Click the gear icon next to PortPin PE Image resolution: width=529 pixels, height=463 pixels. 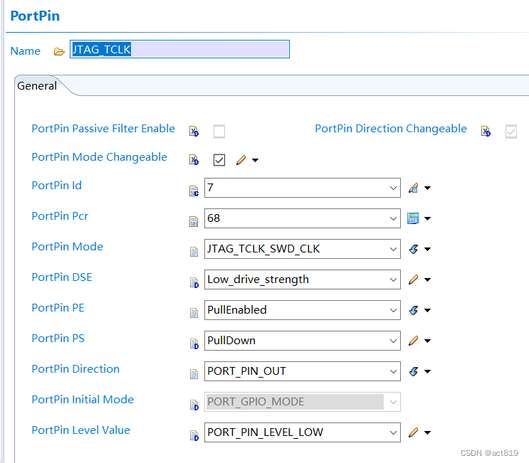point(413,311)
